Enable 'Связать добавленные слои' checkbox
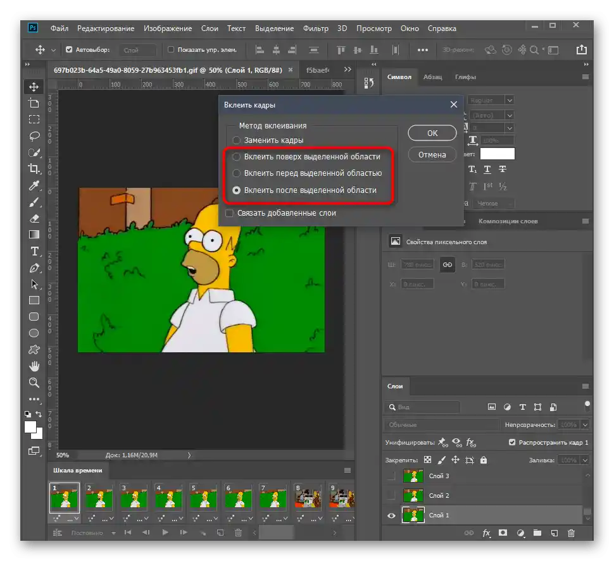 [230, 213]
